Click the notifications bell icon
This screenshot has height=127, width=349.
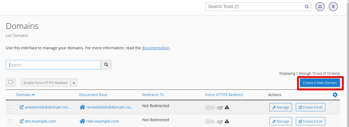[320, 7]
